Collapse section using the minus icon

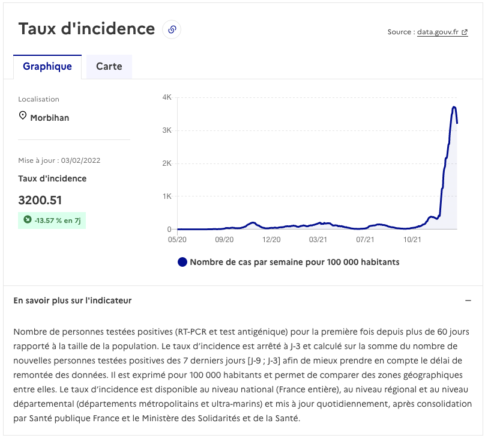pos(468,300)
